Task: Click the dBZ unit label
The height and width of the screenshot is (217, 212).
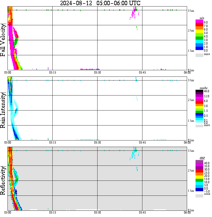Action: [x=202, y=158]
